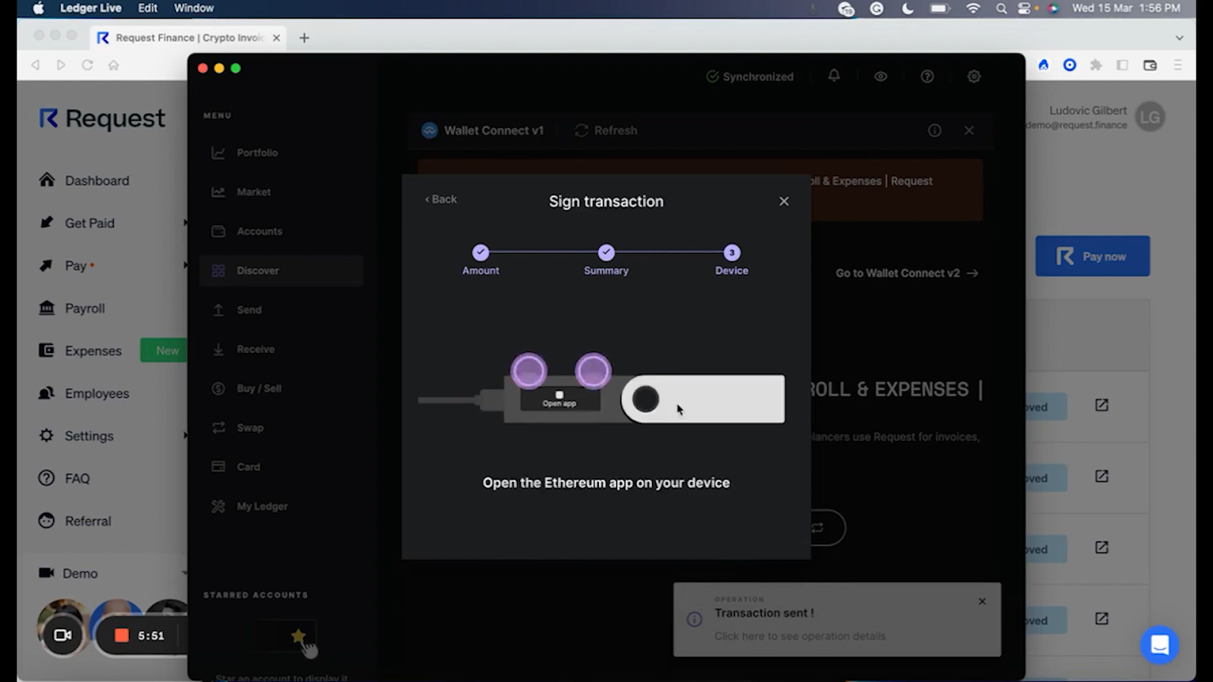Image resolution: width=1213 pixels, height=682 pixels.
Task: Open the Request support chat bubble
Action: pyautogui.click(x=1160, y=645)
